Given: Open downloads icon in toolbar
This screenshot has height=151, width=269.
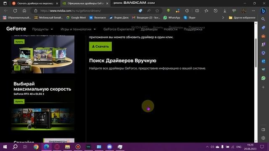Looking at the screenshot, I should (x=225, y=11).
